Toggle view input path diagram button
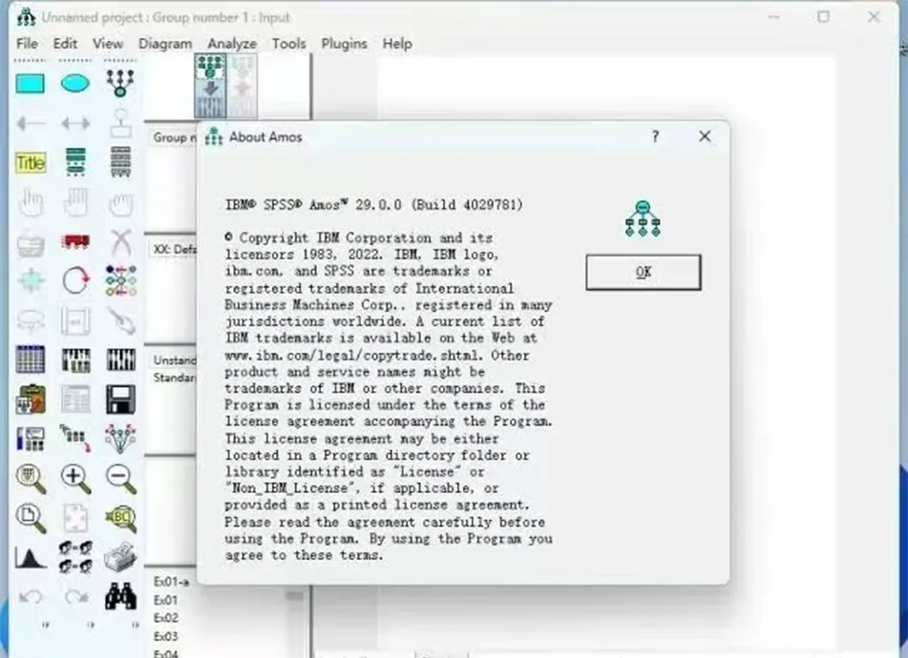This screenshot has width=908, height=658. coord(210,86)
